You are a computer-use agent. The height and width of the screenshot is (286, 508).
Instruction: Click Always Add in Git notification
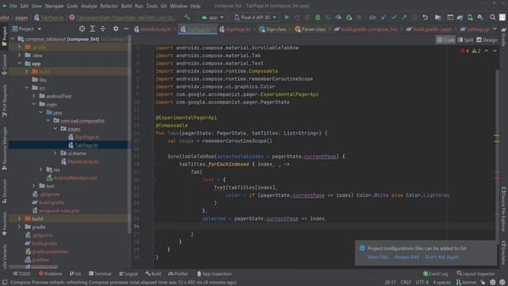pyautogui.click(x=406, y=257)
